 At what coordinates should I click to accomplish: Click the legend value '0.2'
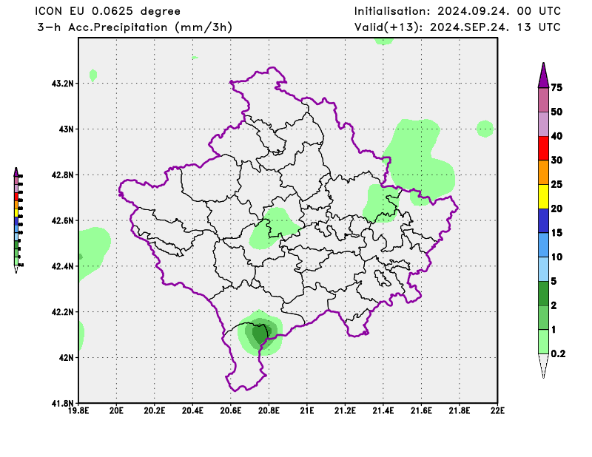558,353
